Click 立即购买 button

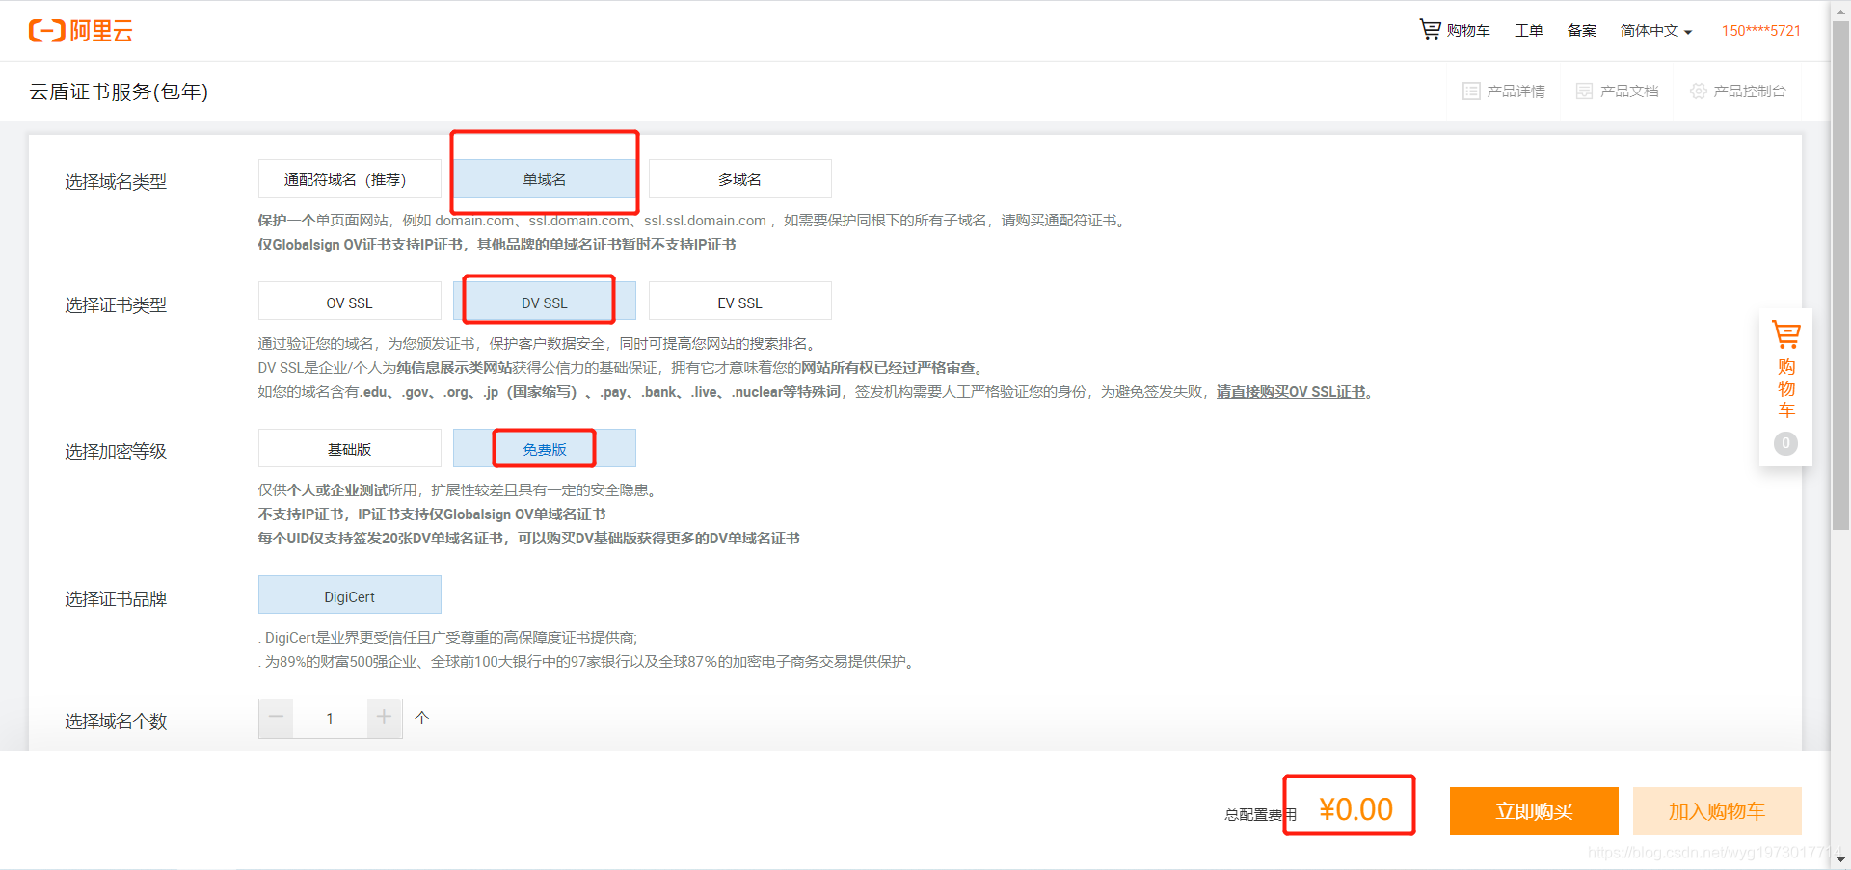[1534, 811]
